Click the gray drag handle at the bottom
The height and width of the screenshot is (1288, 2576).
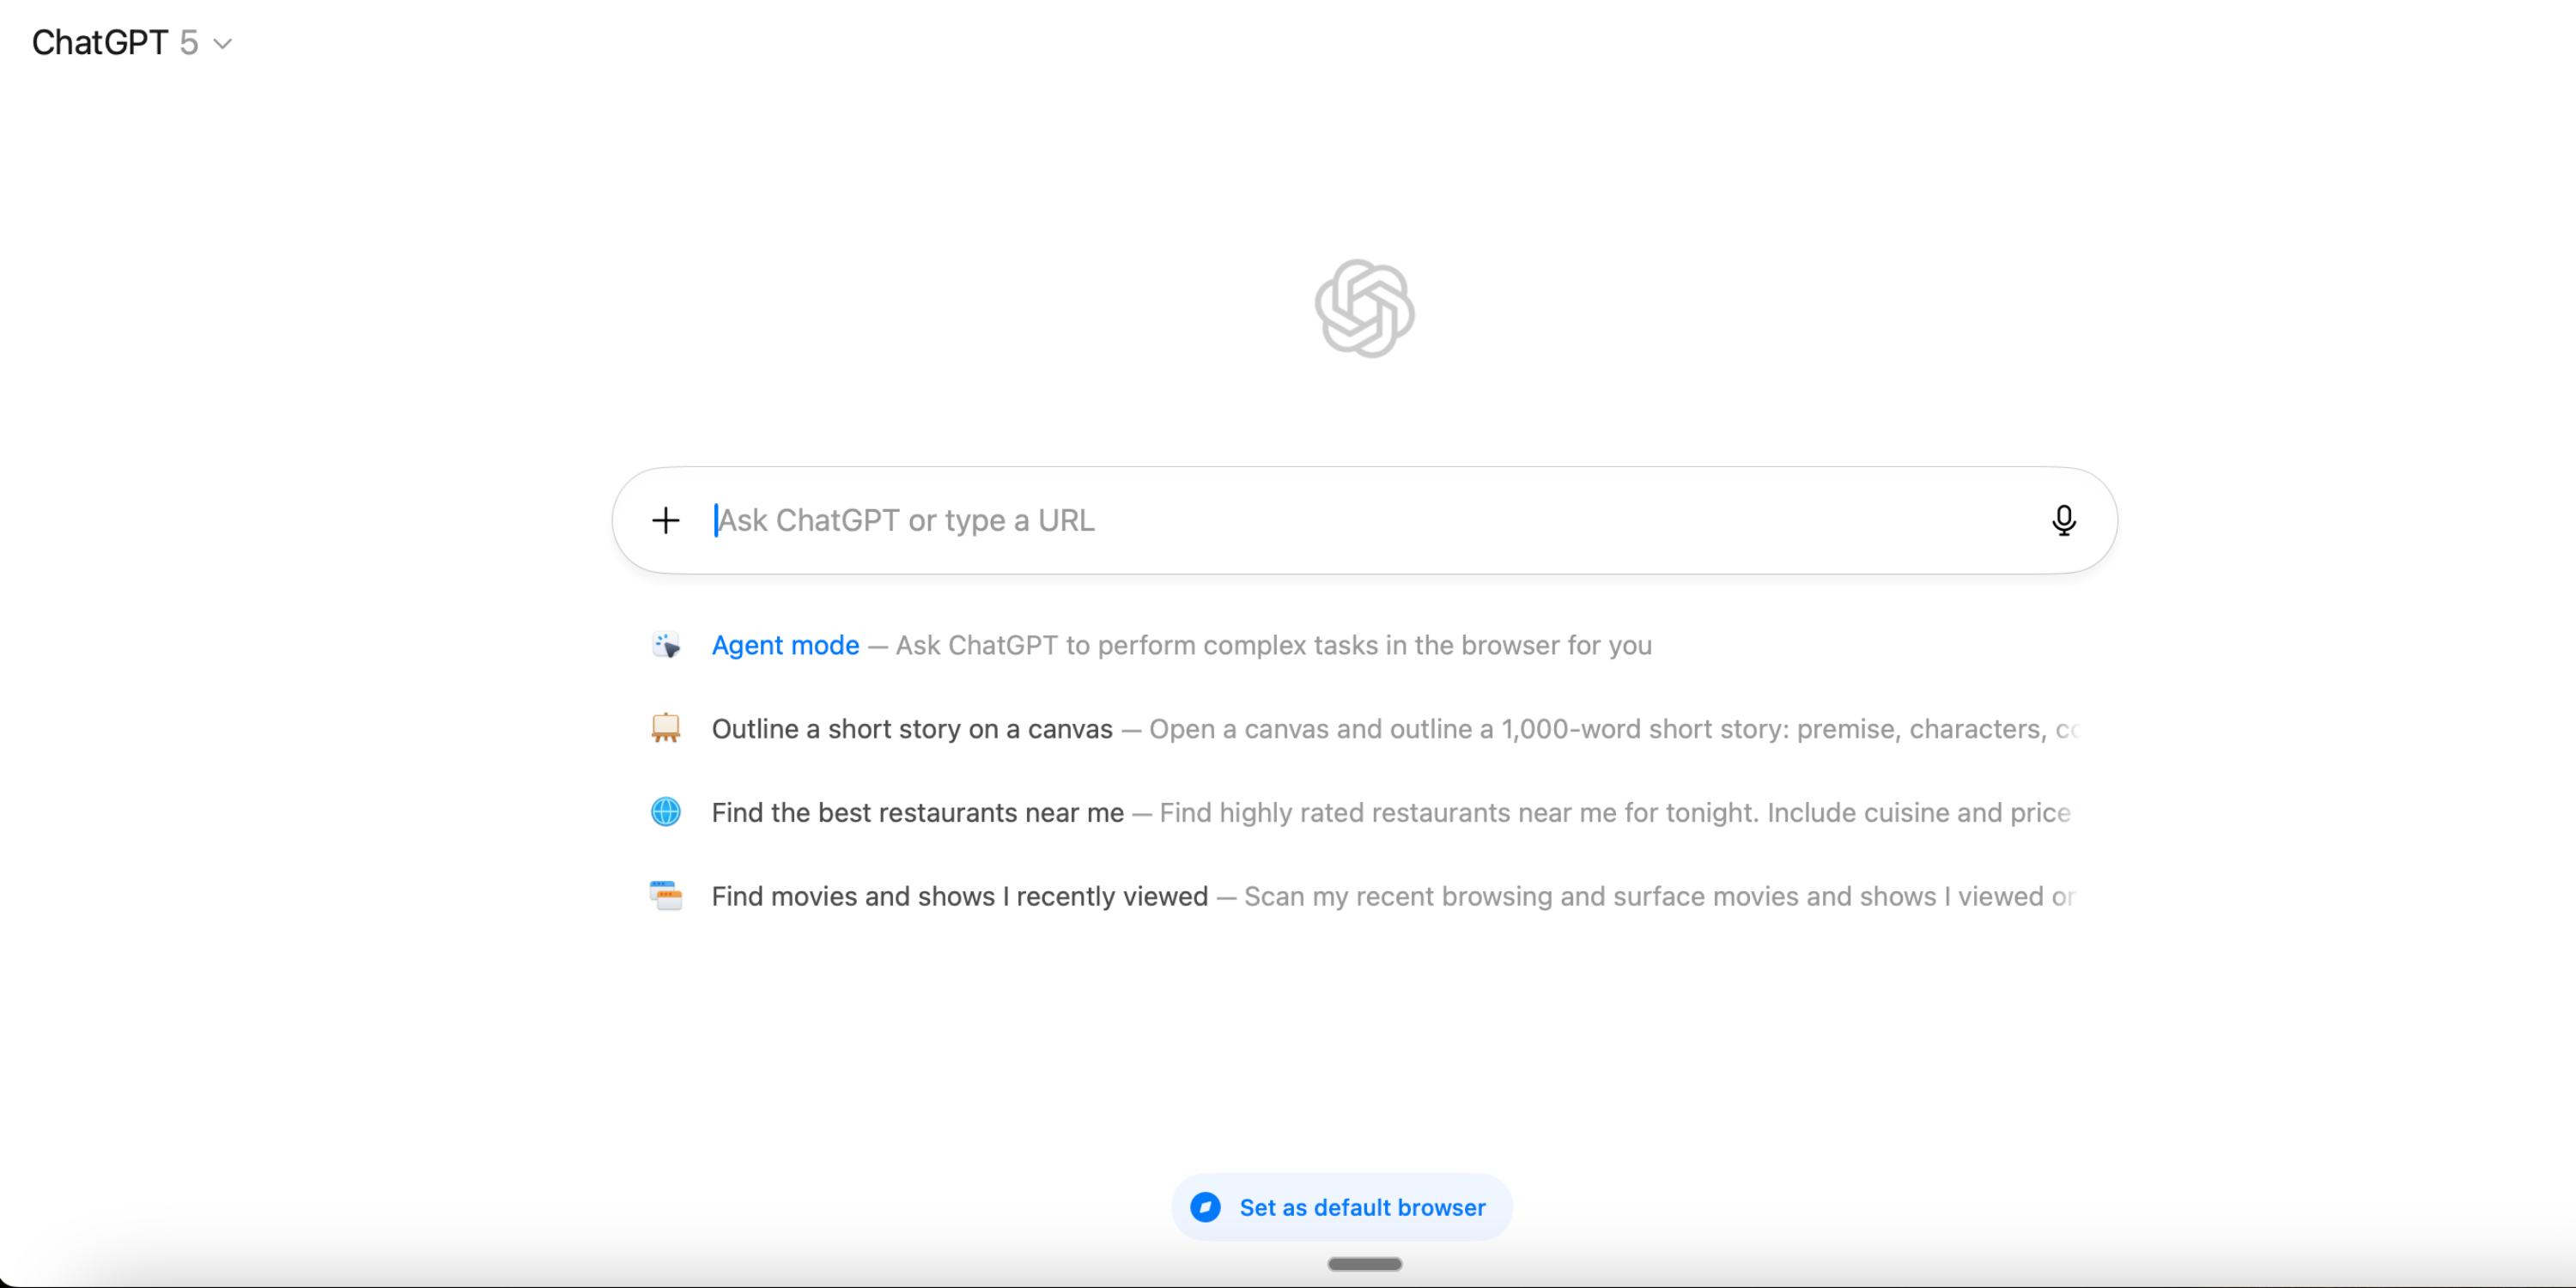click(1364, 1264)
